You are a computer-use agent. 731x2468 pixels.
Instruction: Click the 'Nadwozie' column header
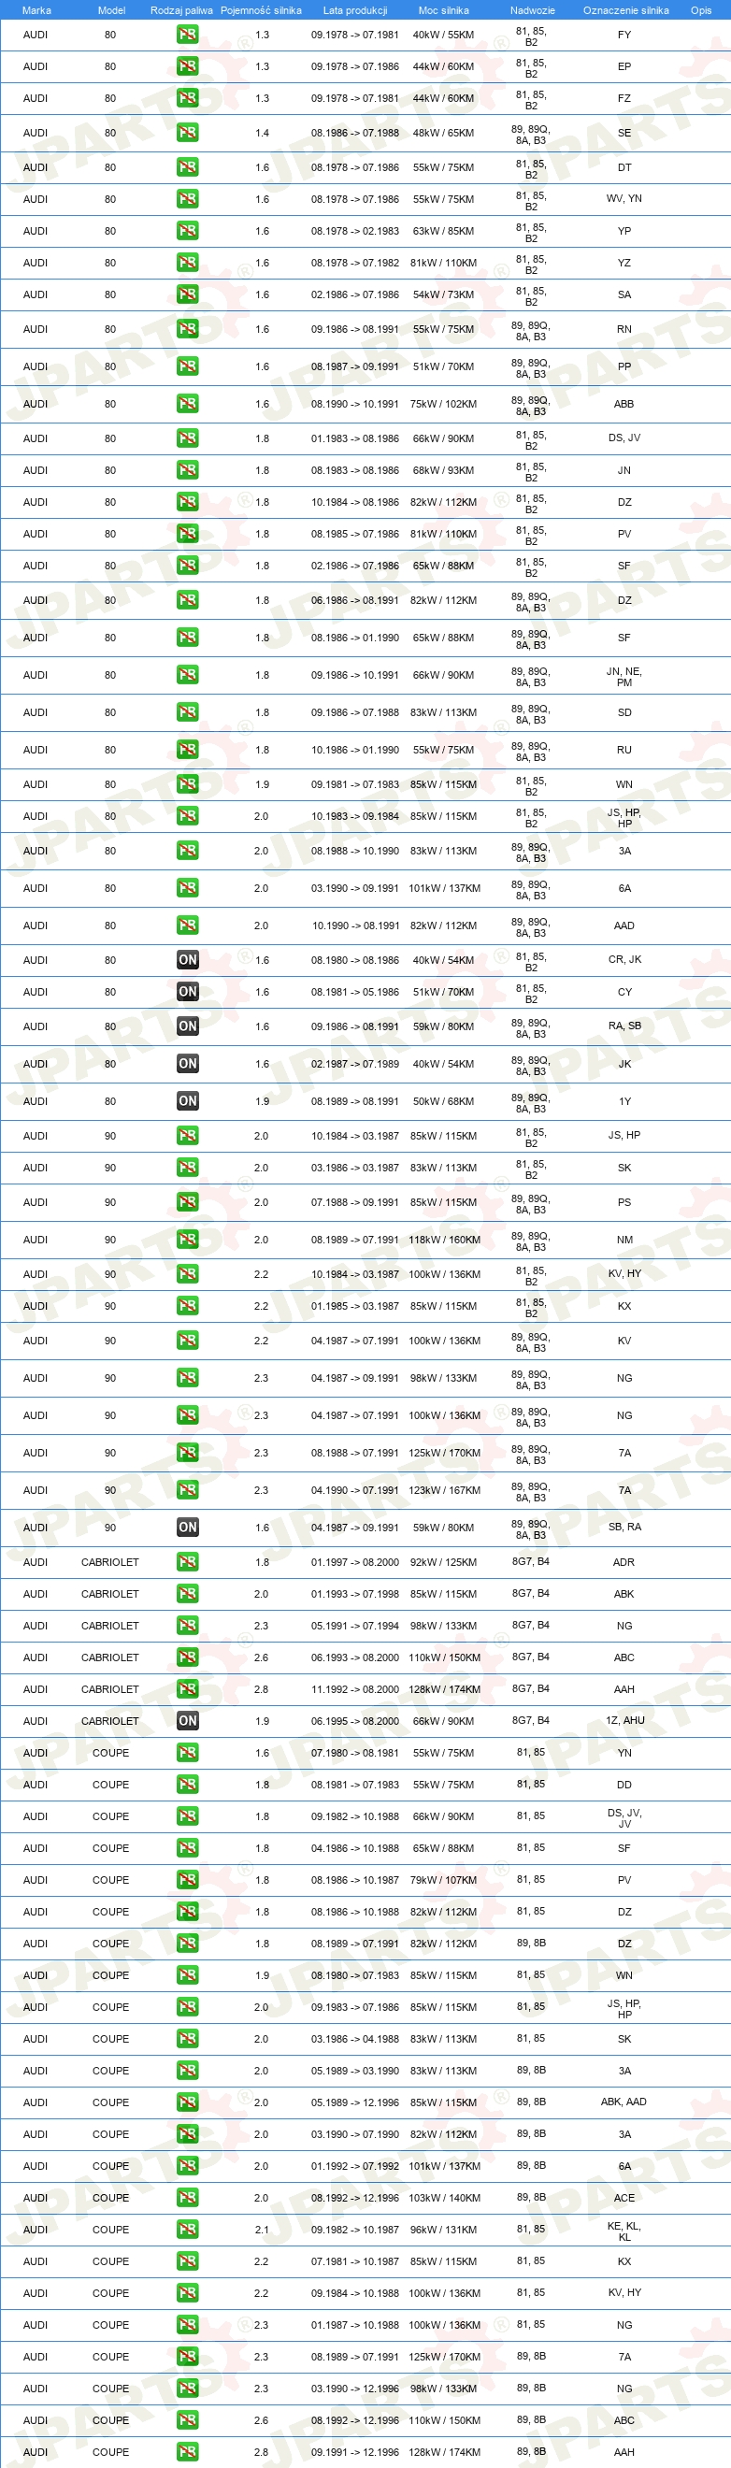[x=532, y=10]
